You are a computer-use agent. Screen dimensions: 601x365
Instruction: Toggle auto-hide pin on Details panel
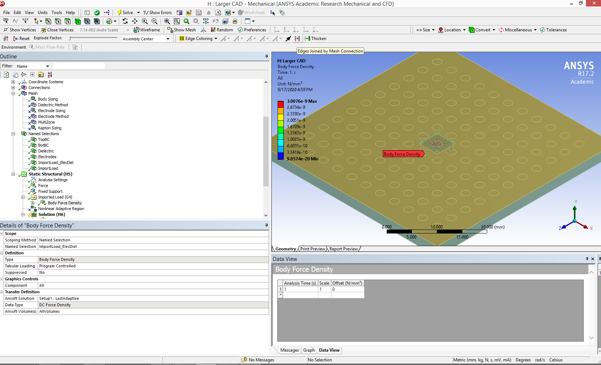coord(266,226)
